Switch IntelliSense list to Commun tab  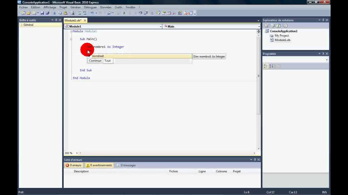click(x=95, y=61)
